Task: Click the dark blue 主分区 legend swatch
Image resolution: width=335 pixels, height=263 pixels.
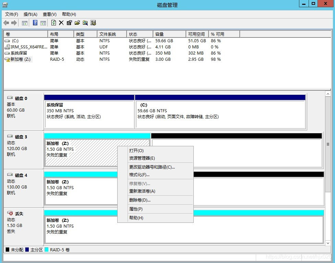Action: point(27,250)
